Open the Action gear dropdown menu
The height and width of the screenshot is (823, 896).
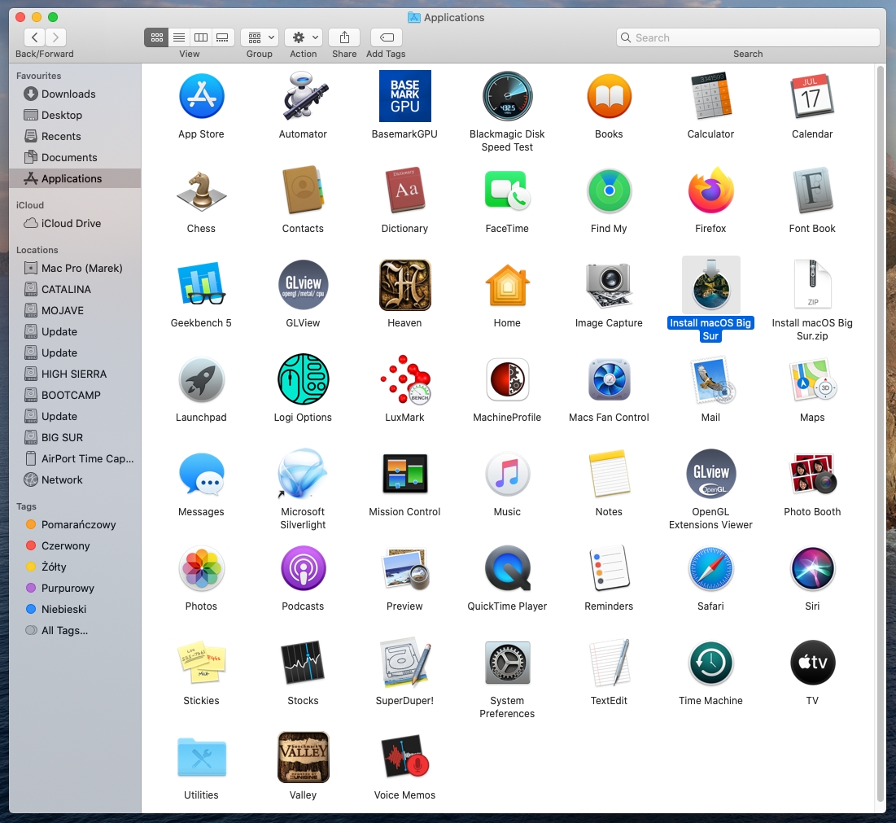click(304, 37)
